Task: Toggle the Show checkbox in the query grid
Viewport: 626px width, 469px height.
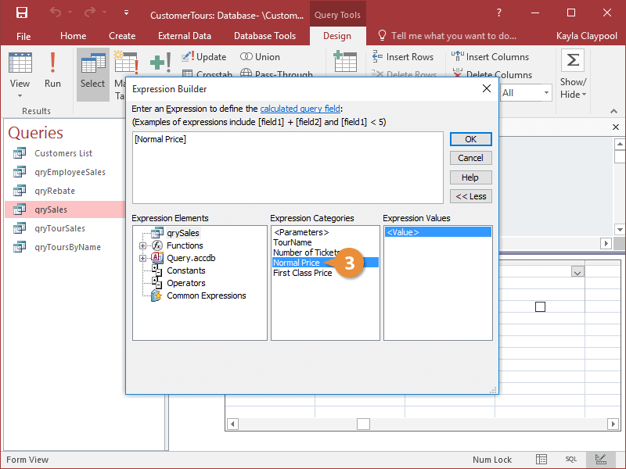Action: (540, 307)
